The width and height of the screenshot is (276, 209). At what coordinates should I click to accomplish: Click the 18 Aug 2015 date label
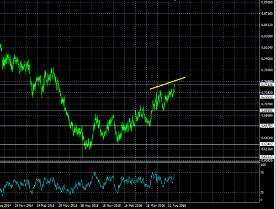pyautogui.click(x=89, y=205)
